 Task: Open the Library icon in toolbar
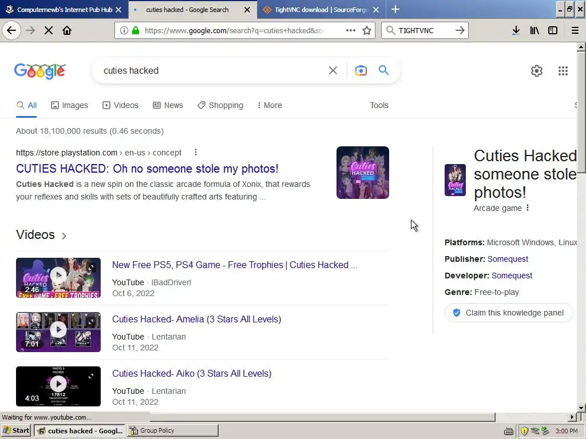tap(534, 30)
